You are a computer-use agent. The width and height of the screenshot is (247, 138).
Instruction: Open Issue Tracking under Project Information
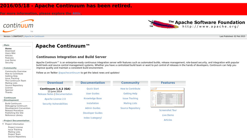15,130
